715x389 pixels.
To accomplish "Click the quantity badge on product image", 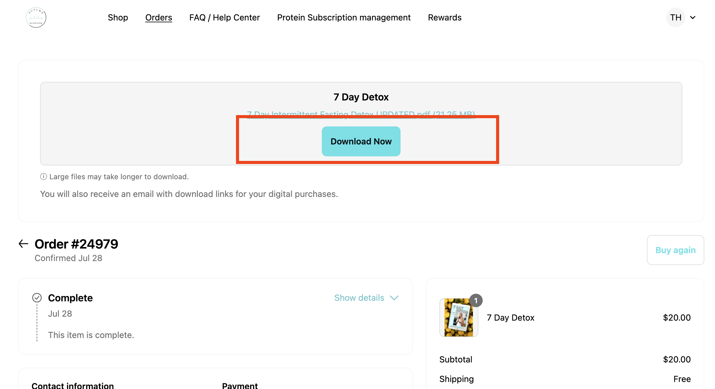I will pyautogui.click(x=476, y=300).
